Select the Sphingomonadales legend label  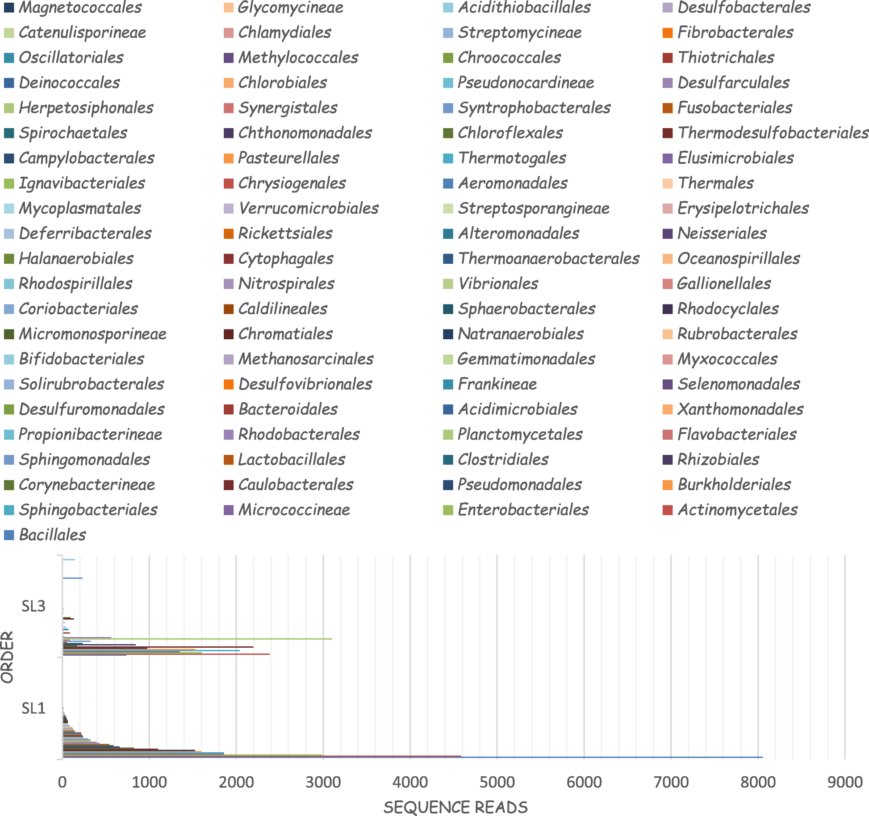click(84, 460)
